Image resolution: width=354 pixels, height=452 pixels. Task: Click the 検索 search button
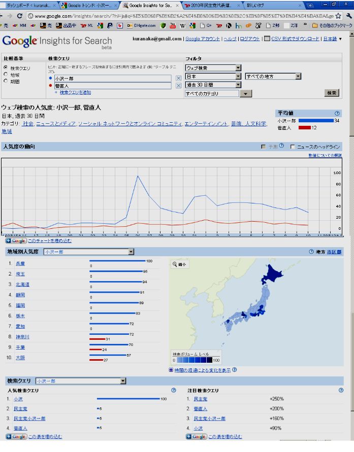(x=332, y=93)
